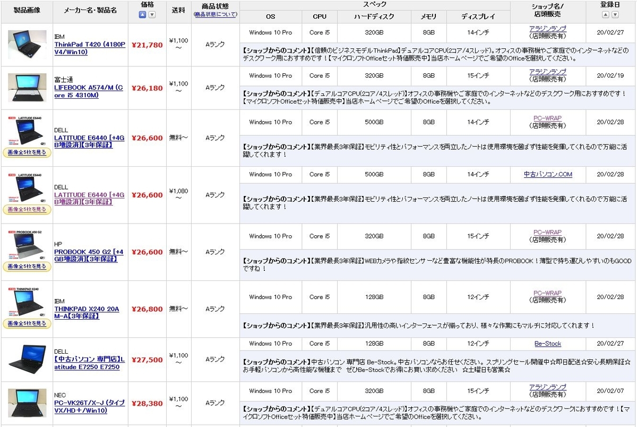Sort prices descending with the down arrow

click(x=152, y=13)
